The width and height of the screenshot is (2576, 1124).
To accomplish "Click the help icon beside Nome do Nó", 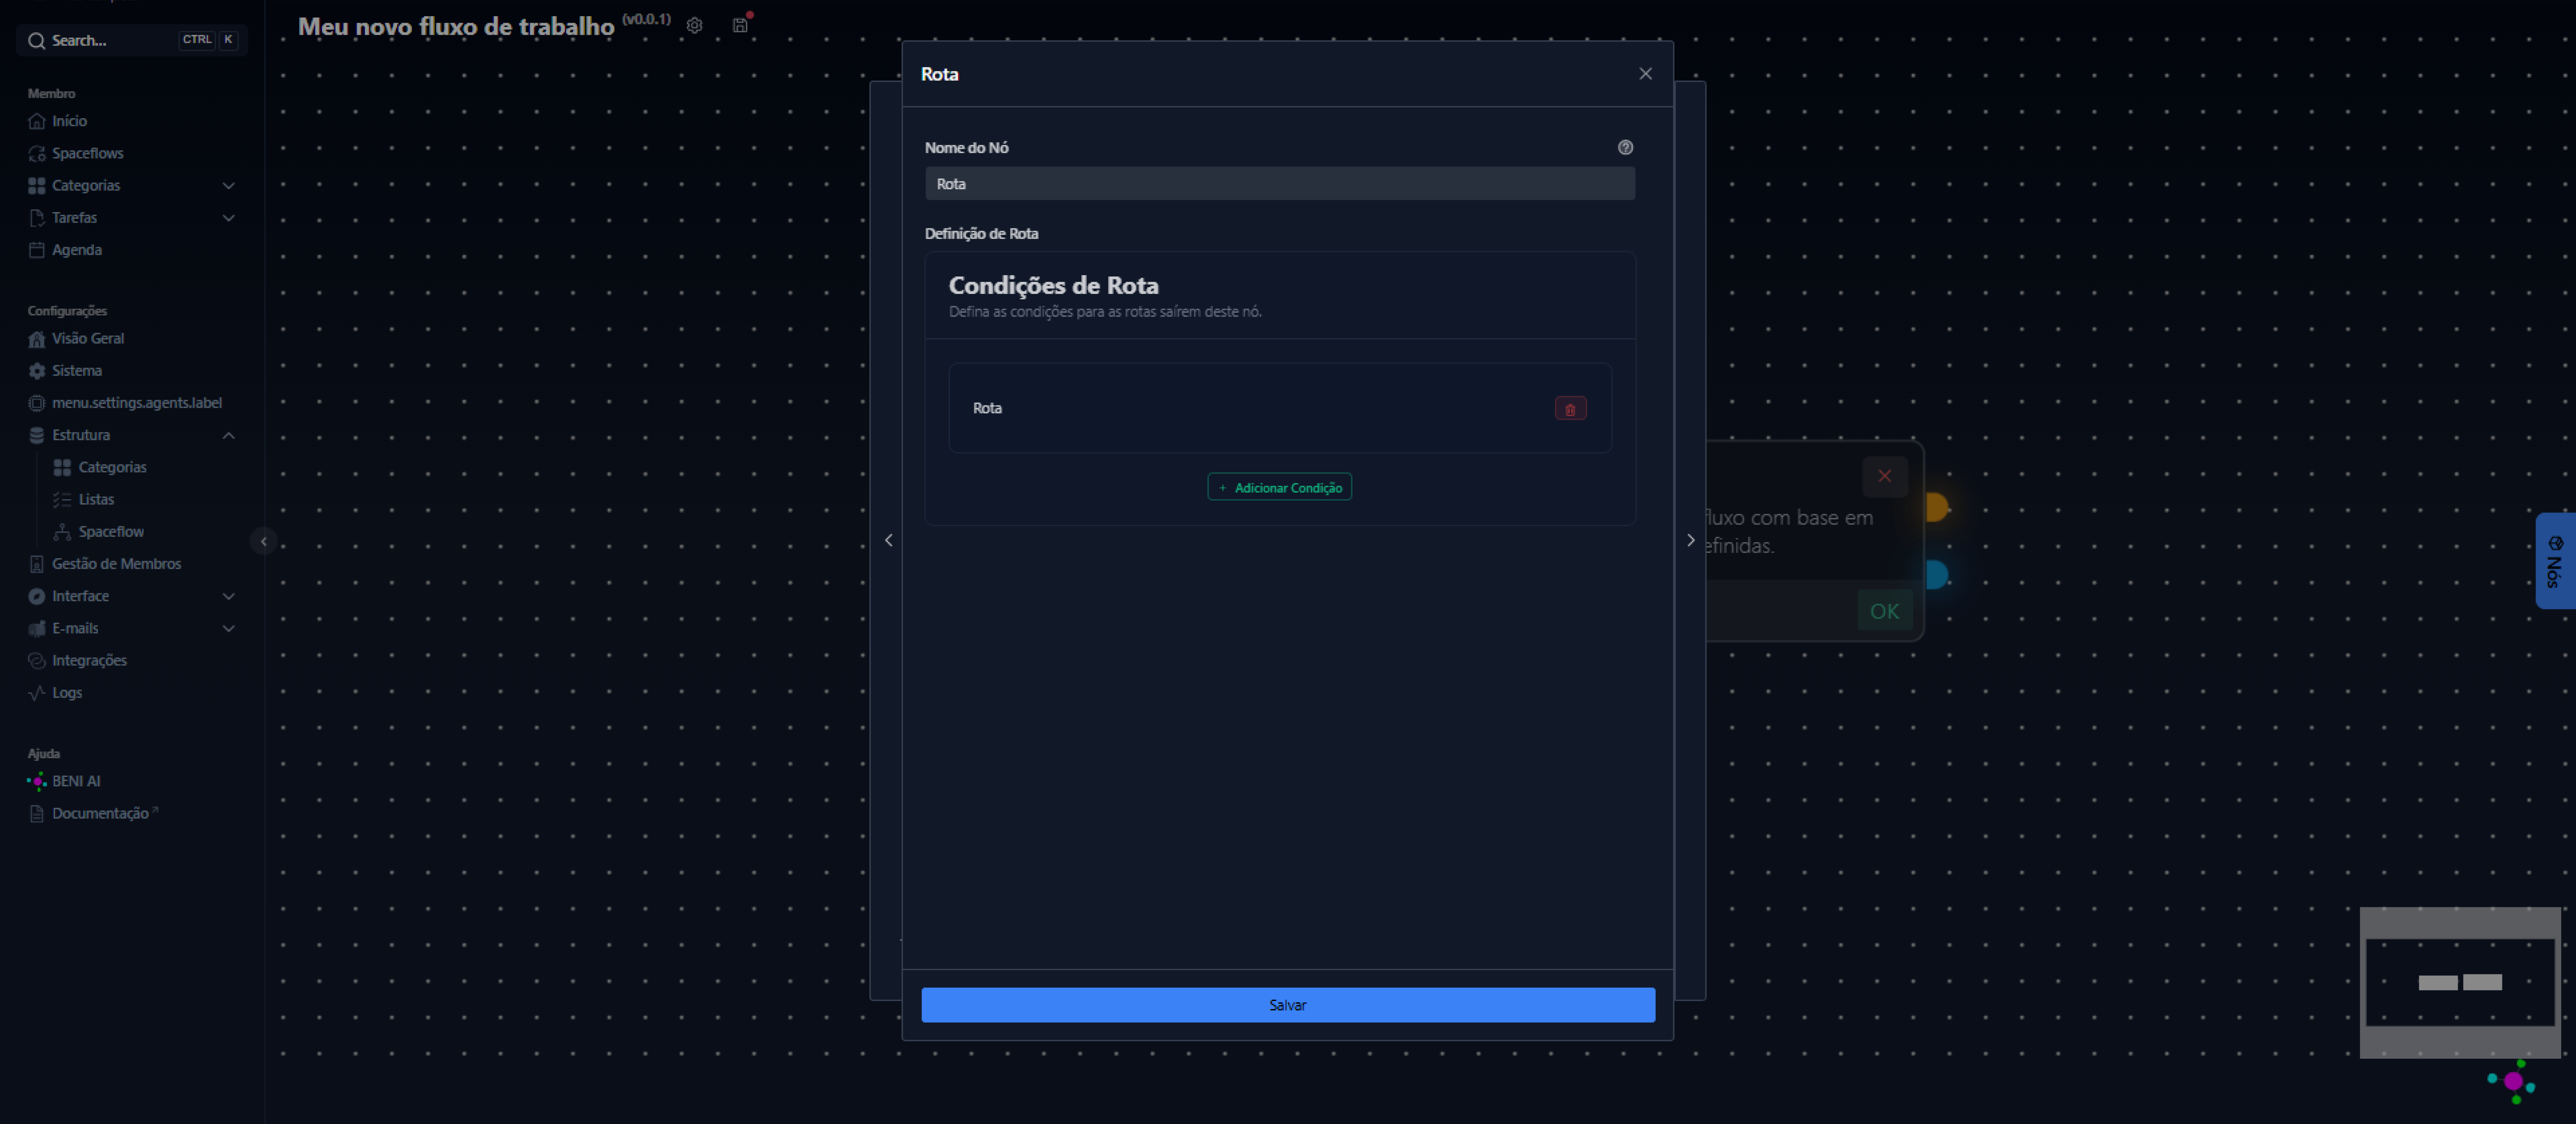I will (1625, 147).
